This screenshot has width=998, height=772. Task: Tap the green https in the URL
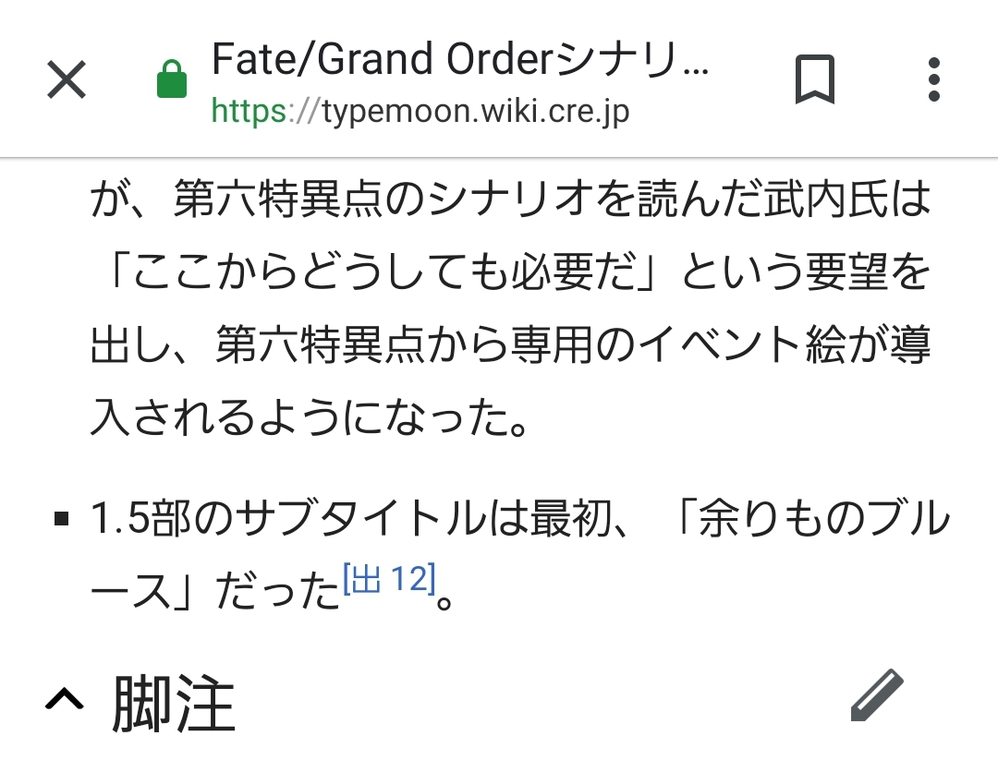click(249, 112)
